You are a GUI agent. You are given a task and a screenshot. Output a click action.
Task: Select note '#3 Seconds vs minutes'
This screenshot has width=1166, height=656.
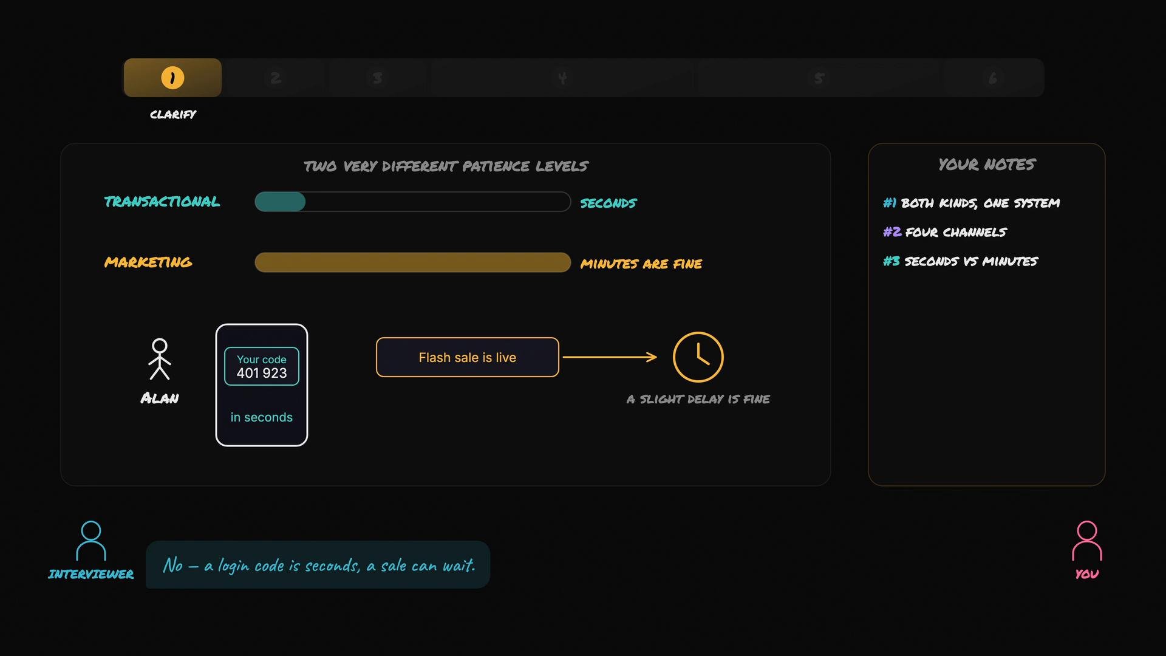click(x=961, y=261)
